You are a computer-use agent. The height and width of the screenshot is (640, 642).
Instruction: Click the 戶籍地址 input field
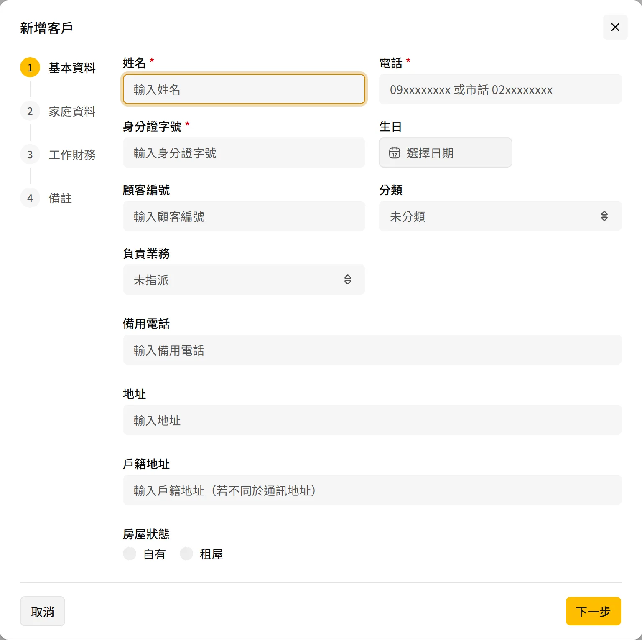[372, 490]
